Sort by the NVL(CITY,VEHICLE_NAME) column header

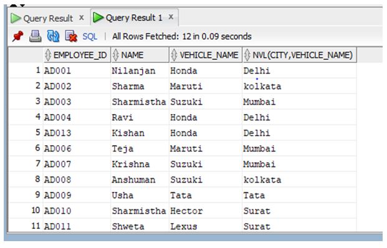299,55
